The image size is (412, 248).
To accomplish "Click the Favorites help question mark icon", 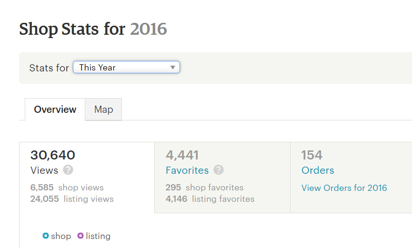I will click(x=219, y=170).
